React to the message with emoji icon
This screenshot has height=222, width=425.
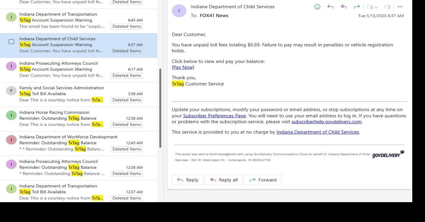[x=317, y=7]
